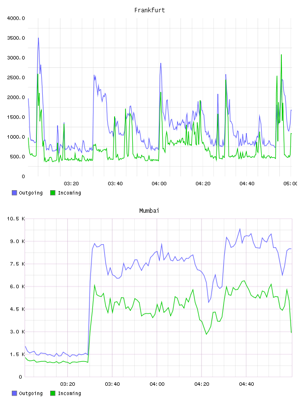Click the 04:00 time label in Mumbai chart
Image resolution: width=299 pixels, height=401 pixels.
157,384
